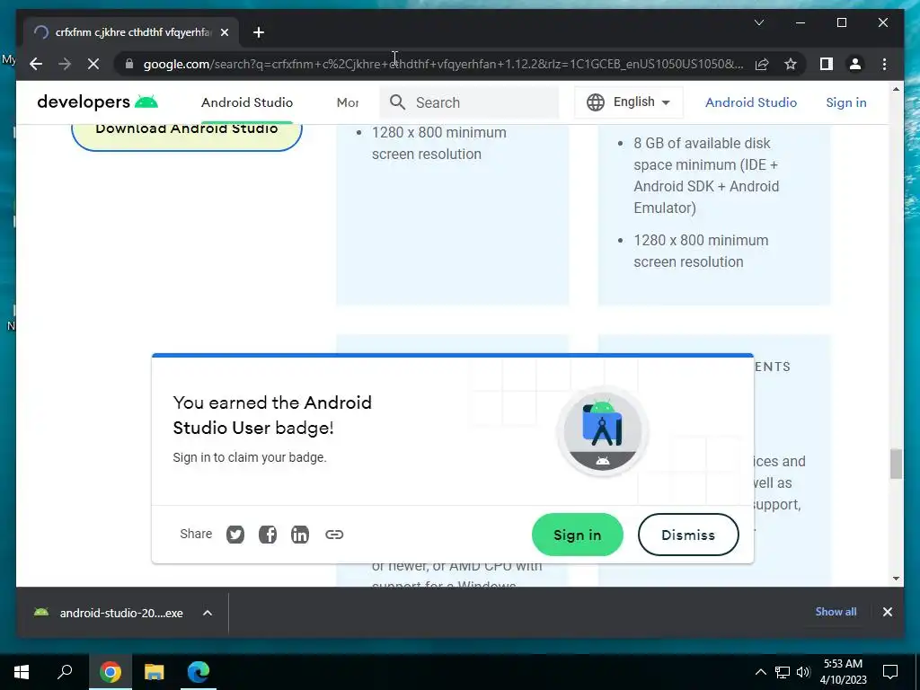This screenshot has width=920, height=690.
Task: Go back to previous page
Action: coord(36,64)
